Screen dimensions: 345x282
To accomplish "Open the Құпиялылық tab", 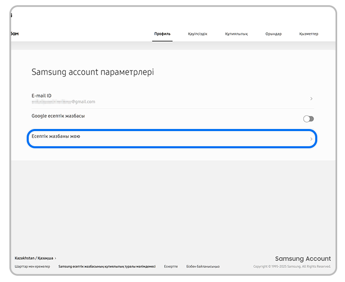I will point(236,34).
